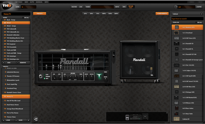
Task: Toggle the Mute button
Action: (x=117, y=7)
